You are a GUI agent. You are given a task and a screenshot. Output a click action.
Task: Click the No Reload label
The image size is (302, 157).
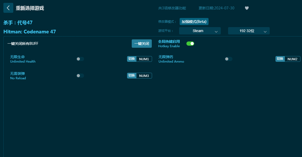[18, 78]
